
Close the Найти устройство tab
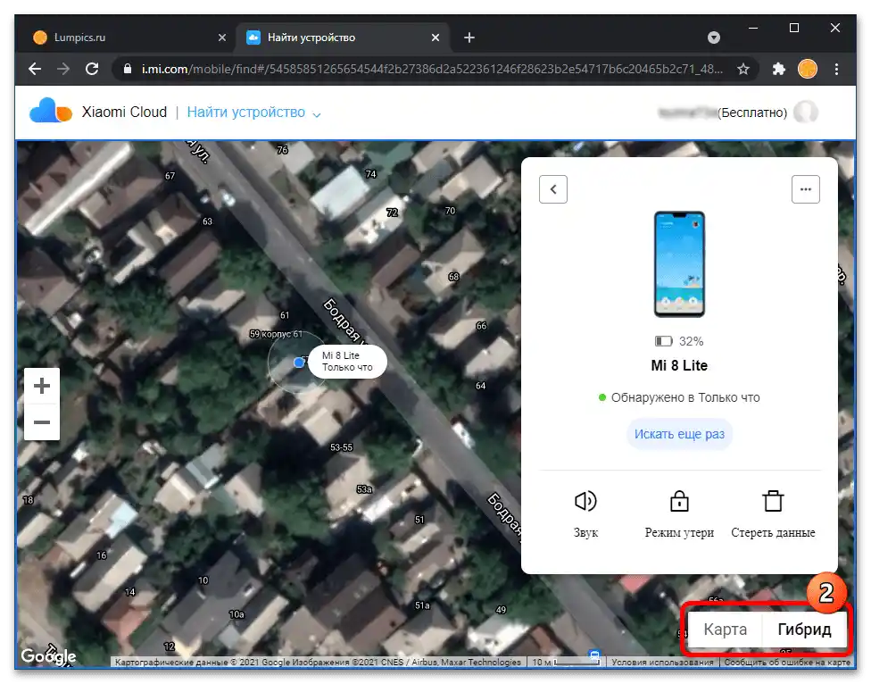click(435, 38)
